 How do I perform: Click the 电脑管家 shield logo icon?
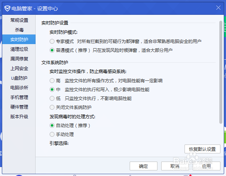[x=7, y=9]
